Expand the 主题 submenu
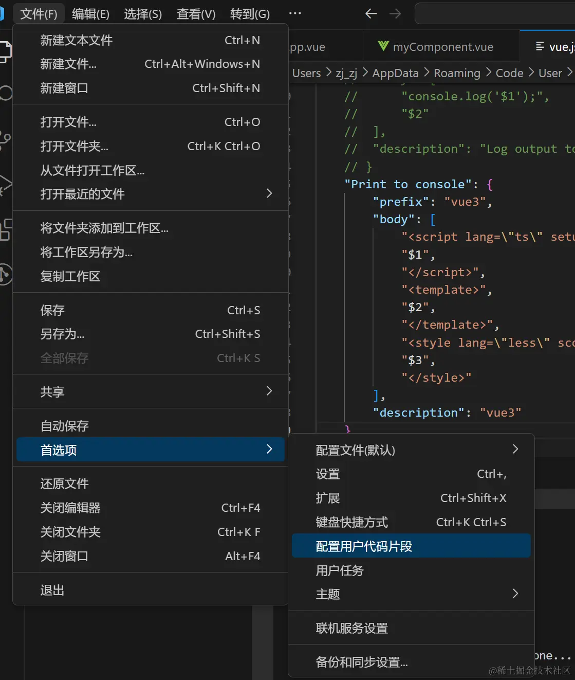 [x=515, y=594]
